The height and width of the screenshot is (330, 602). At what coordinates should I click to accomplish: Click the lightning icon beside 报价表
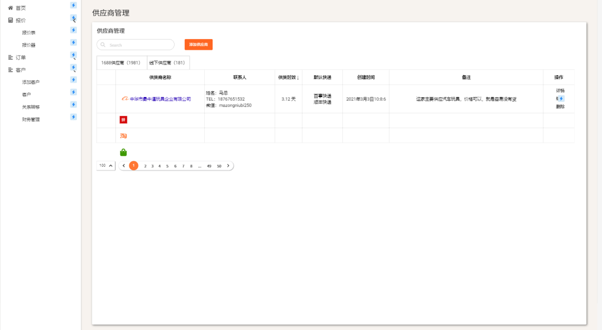point(73,30)
